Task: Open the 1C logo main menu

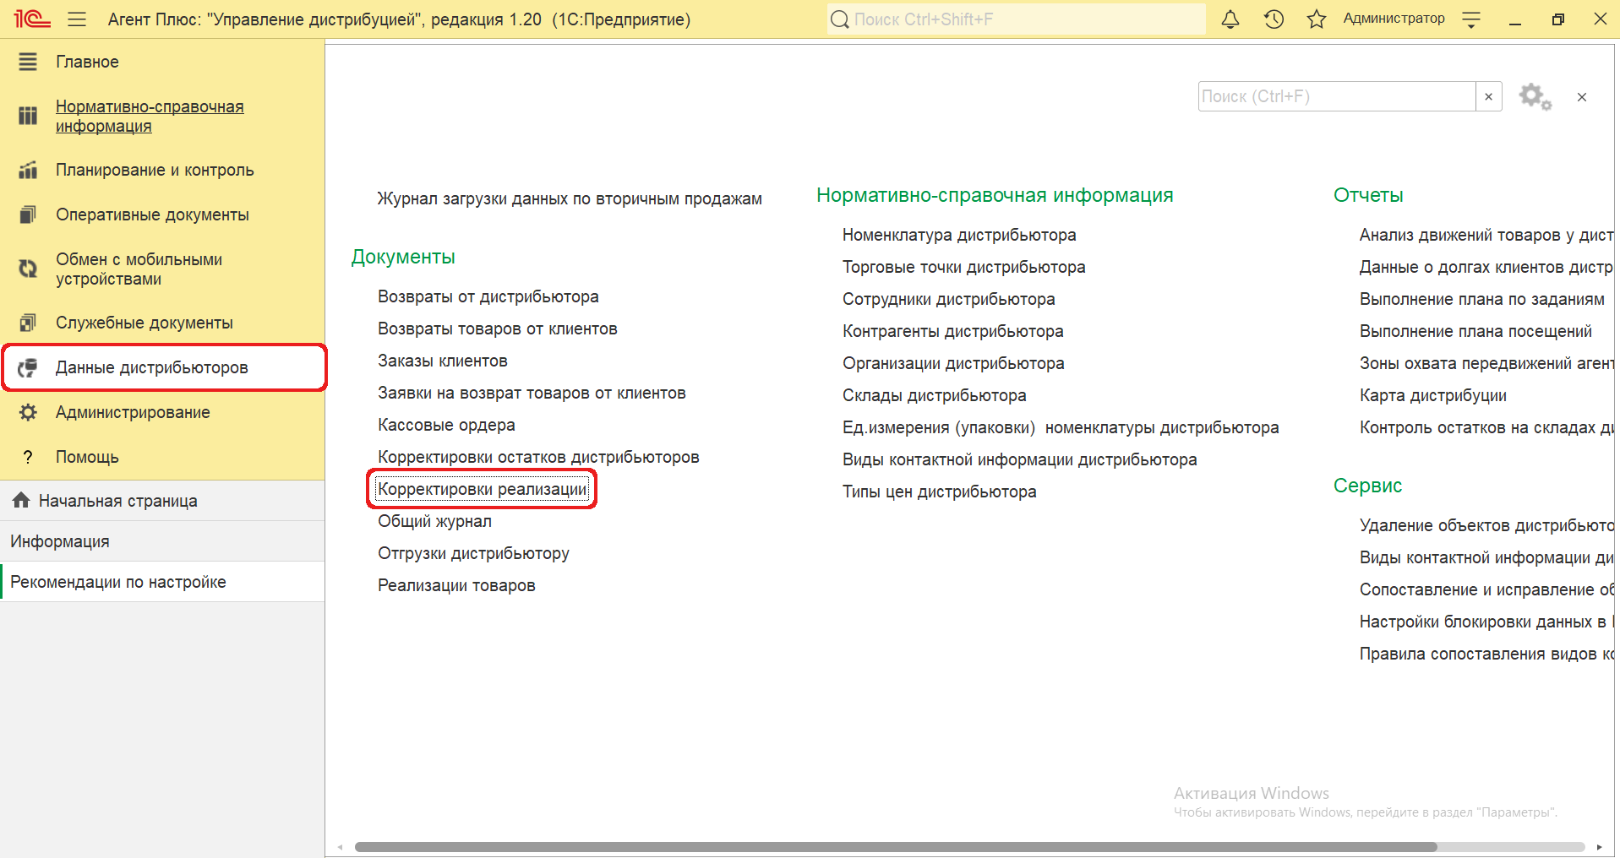Action: [x=32, y=19]
